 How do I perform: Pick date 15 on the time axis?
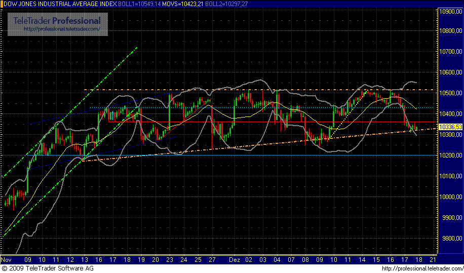click(x=376, y=260)
